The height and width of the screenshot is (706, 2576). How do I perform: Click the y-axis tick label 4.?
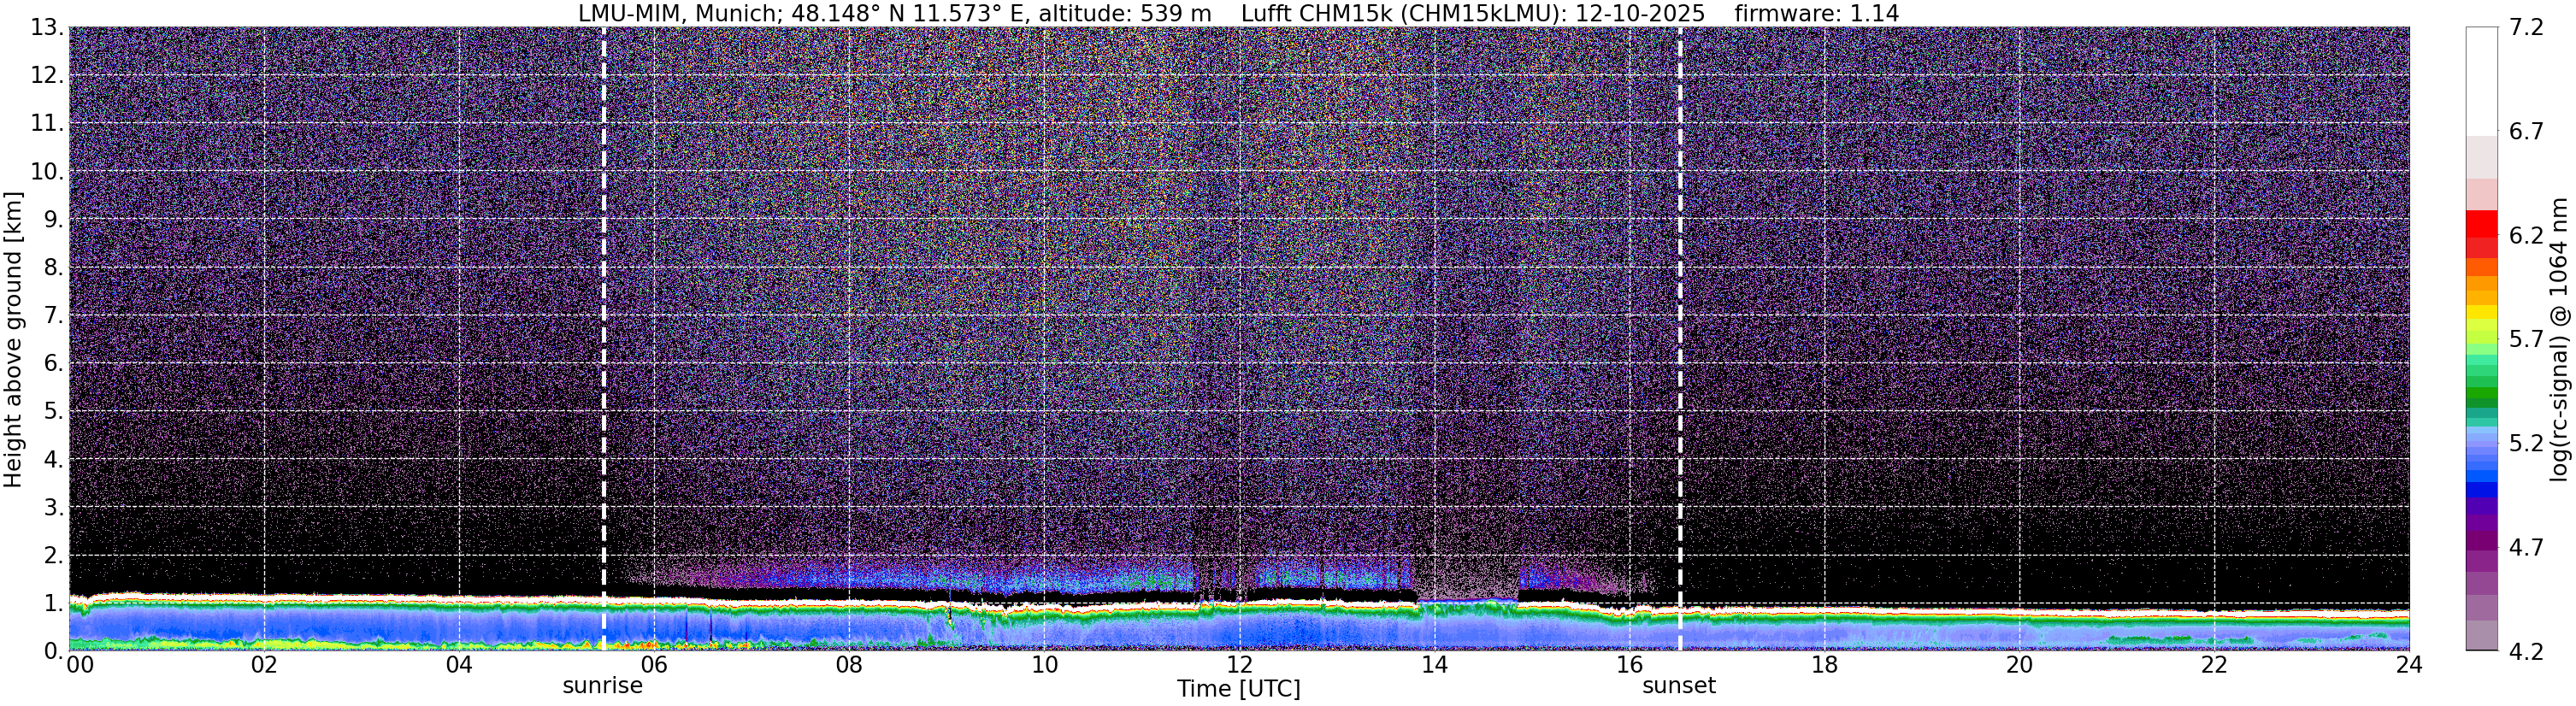55,460
